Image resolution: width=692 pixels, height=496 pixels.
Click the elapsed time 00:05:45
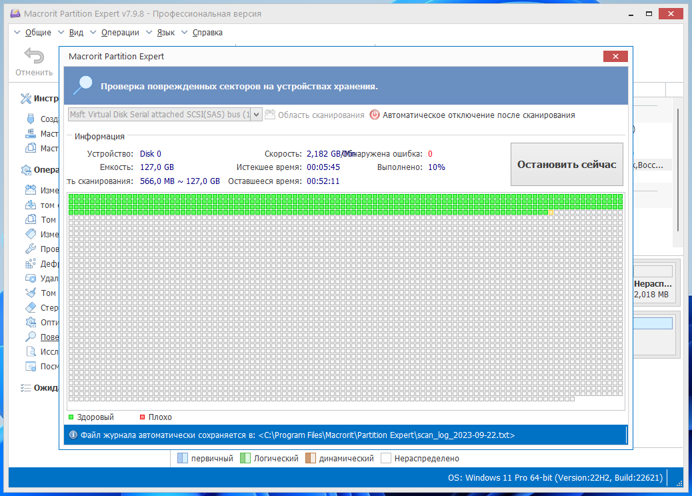[323, 167]
